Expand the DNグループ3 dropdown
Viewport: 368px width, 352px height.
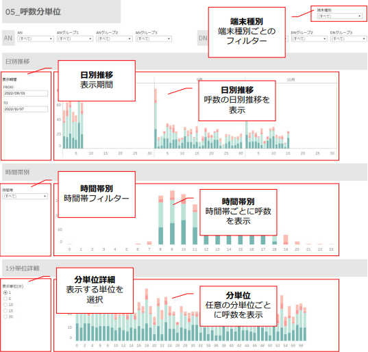coord(348,39)
